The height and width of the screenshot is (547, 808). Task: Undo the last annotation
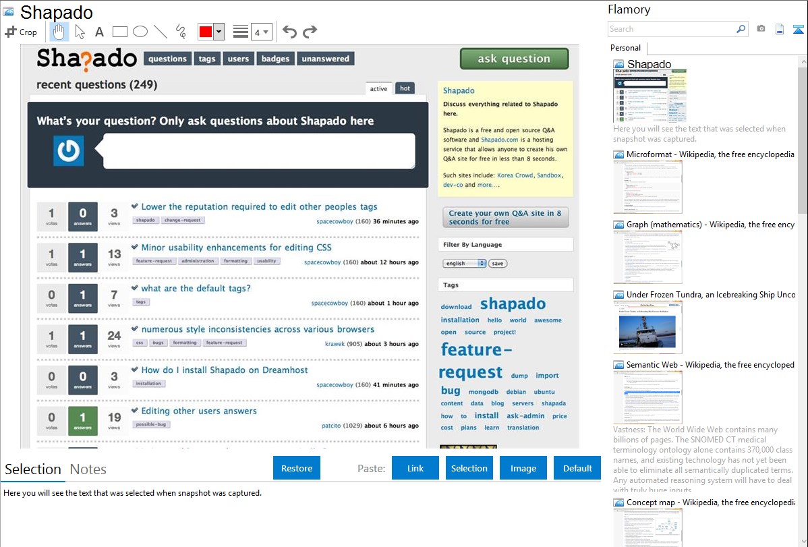pos(289,32)
